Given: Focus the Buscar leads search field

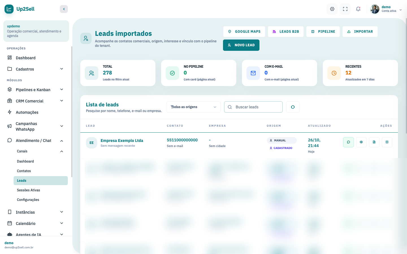Looking at the screenshot, I should pos(253,107).
